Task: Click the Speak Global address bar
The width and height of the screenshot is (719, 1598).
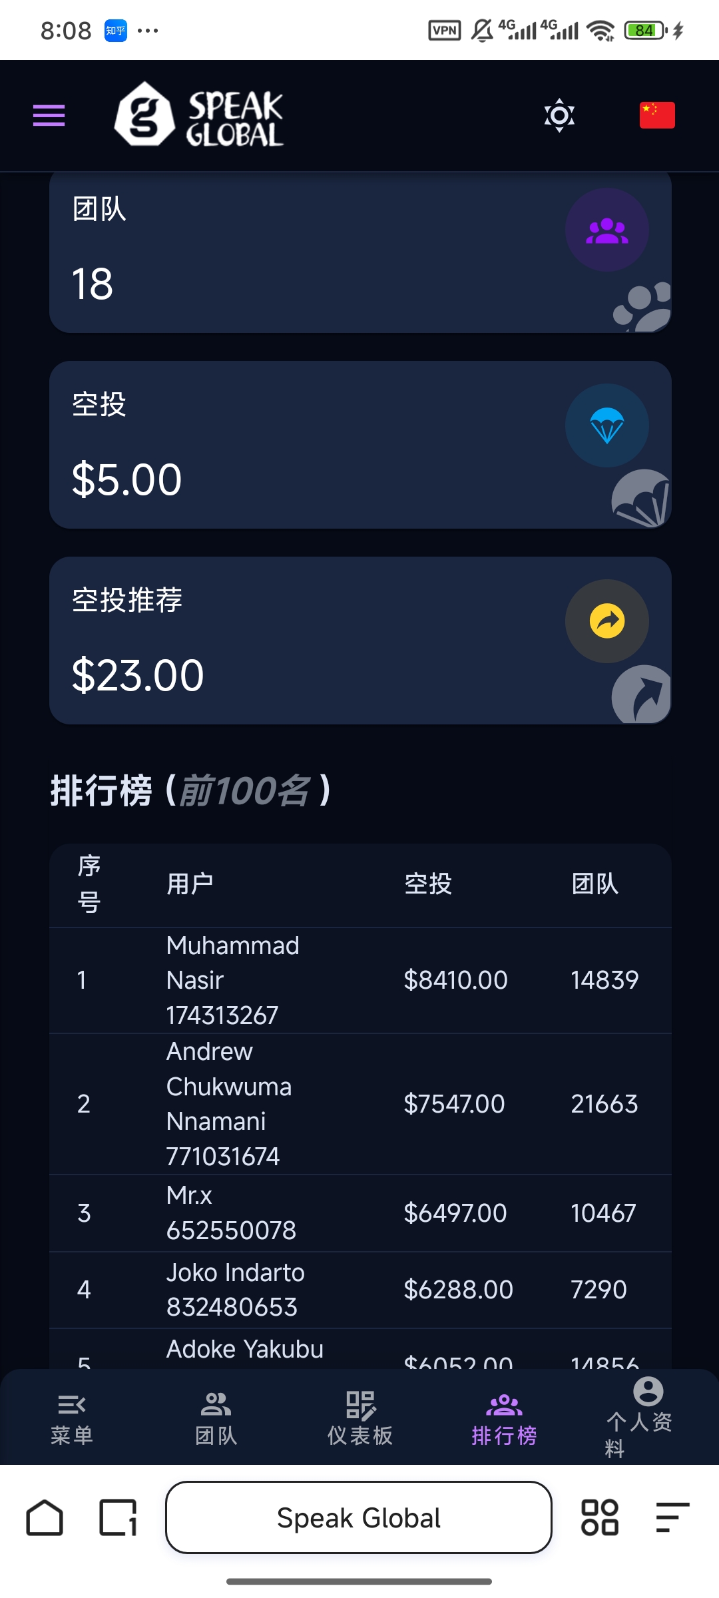Action: pos(359,1517)
